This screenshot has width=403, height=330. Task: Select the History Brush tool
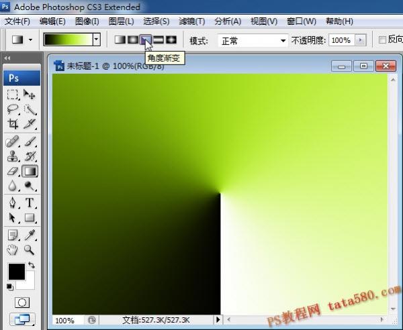(30, 156)
